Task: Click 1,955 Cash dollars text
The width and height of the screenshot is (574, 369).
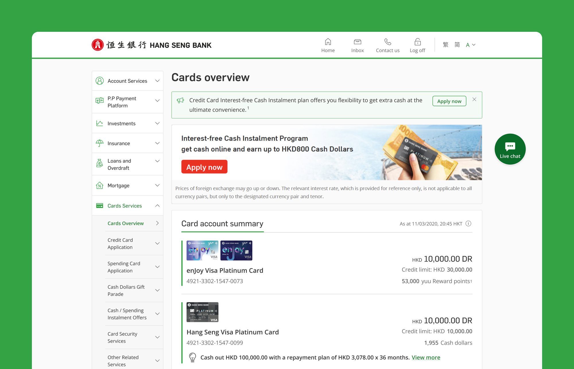Action: [x=448, y=343]
